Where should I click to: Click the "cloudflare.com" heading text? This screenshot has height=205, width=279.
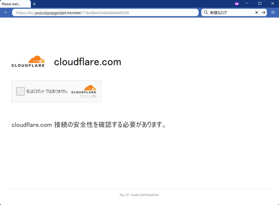pyautogui.click(x=88, y=62)
